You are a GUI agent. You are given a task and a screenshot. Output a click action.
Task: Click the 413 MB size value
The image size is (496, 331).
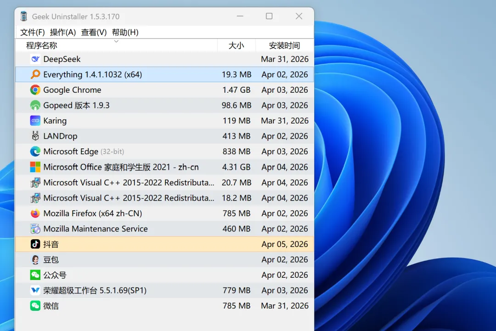(x=237, y=136)
